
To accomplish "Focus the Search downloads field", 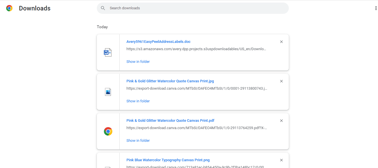I will (193, 8).
